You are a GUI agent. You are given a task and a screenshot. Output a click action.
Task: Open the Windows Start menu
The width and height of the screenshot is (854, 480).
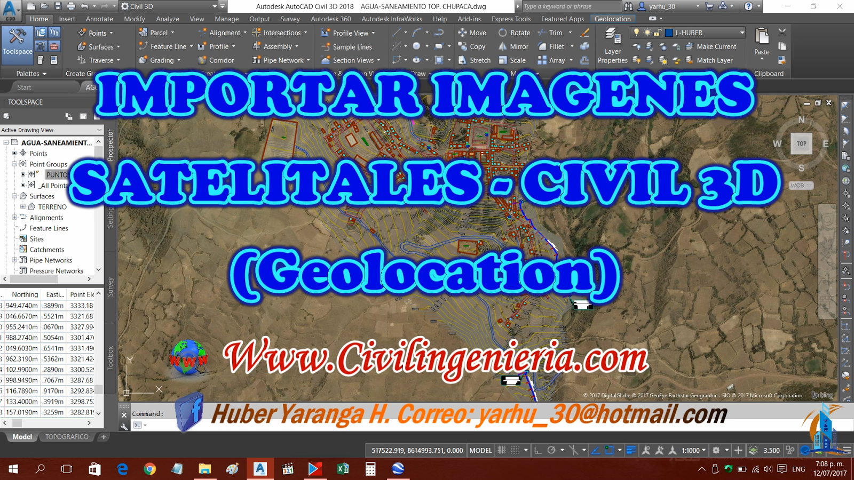[x=13, y=469]
